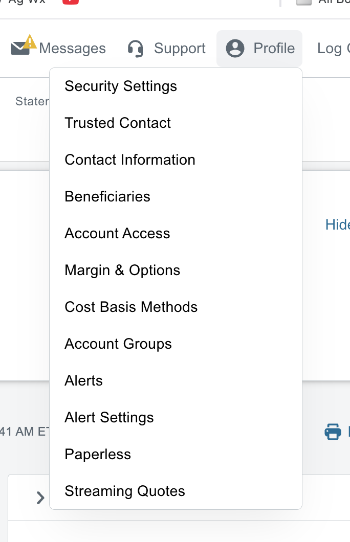Click the Hide link
This screenshot has width=350, height=542.
[338, 224]
